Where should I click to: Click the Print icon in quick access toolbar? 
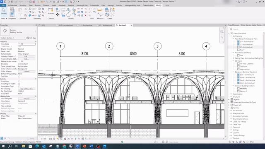tap(30, 2)
